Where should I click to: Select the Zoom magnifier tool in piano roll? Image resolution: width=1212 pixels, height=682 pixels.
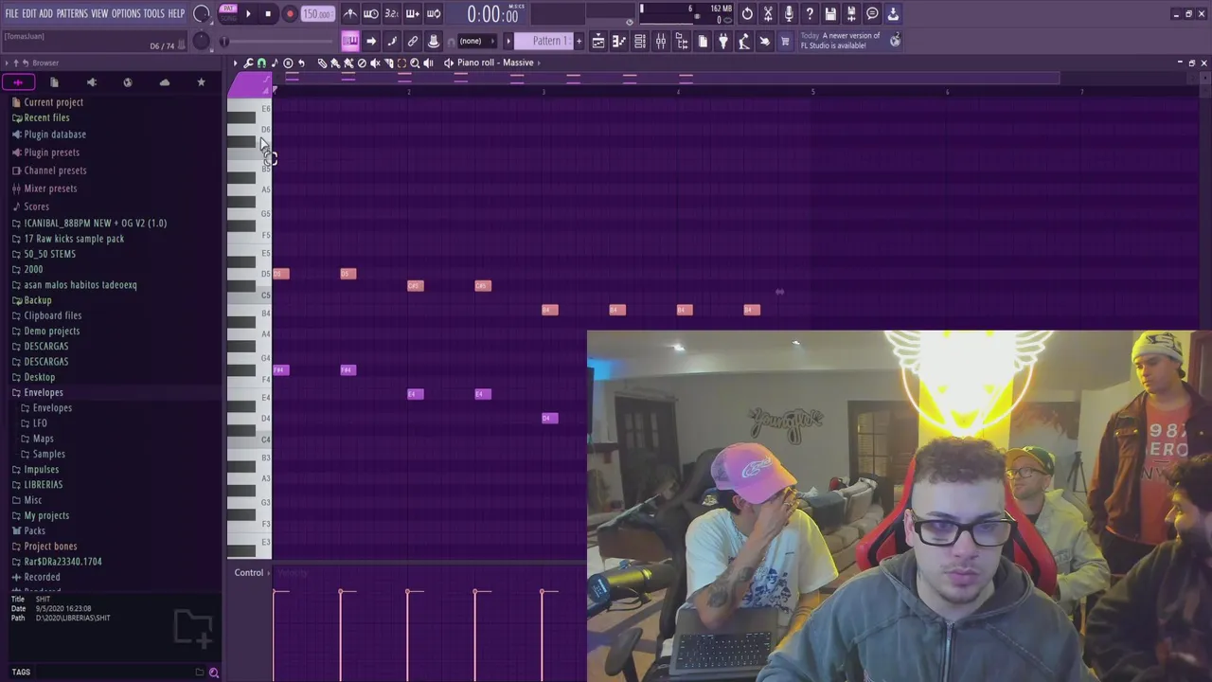[x=415, y=63]
